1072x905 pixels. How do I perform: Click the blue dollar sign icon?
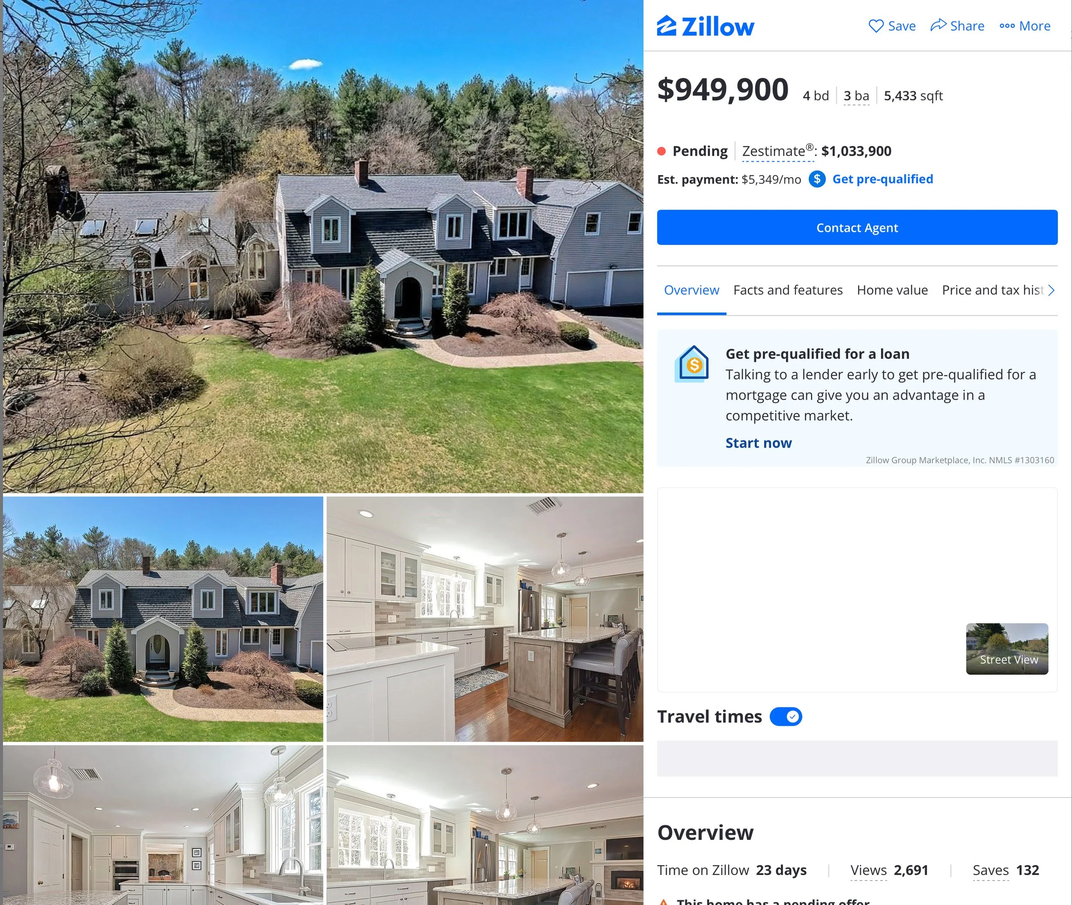(817, 179)
